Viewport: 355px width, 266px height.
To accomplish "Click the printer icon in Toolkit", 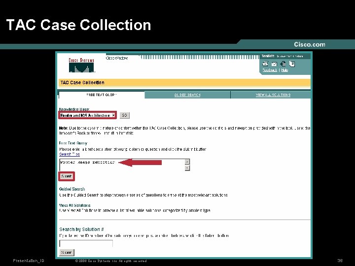I will coord(265,64).
